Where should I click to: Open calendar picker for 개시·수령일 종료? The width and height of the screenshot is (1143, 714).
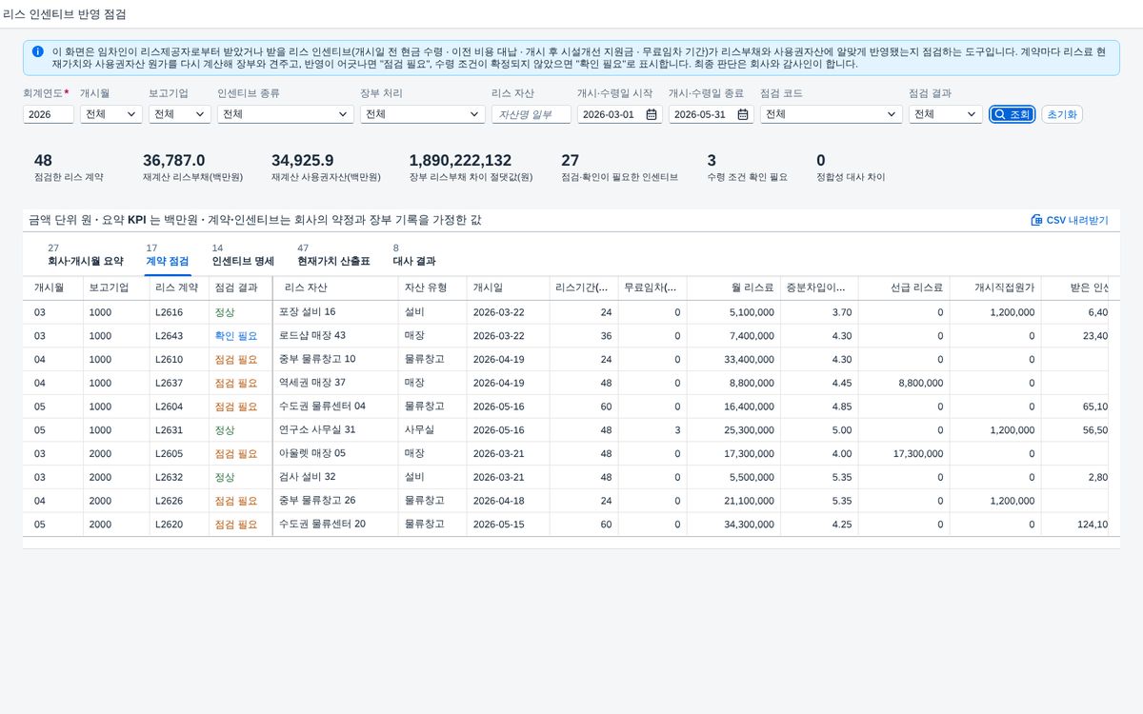click(x=743, y=114)
